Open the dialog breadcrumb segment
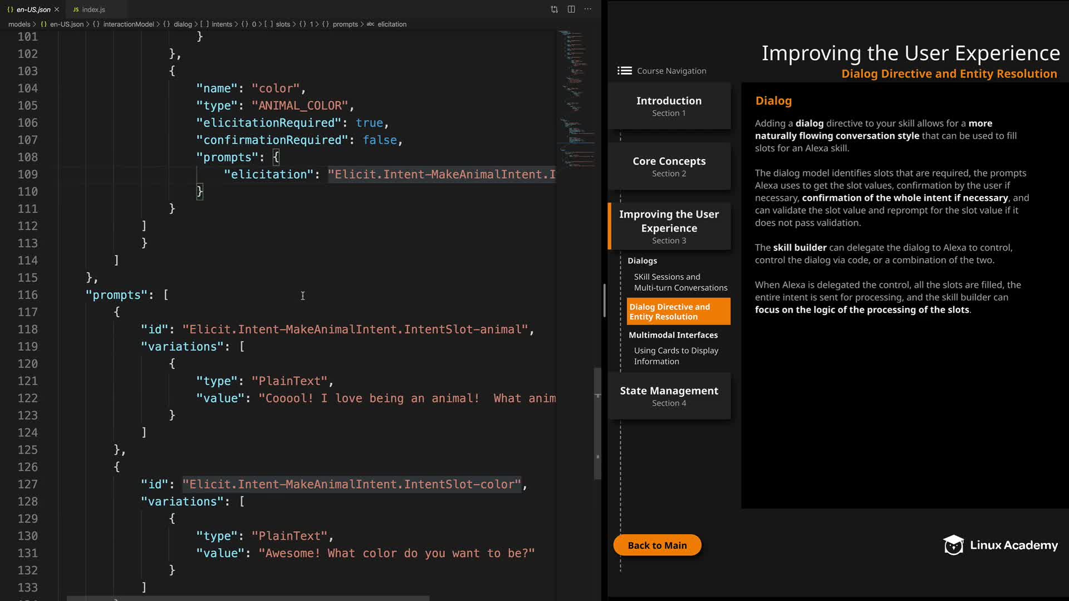The height and width of the screenshot is (601, 1069). [x=182, y=24]
